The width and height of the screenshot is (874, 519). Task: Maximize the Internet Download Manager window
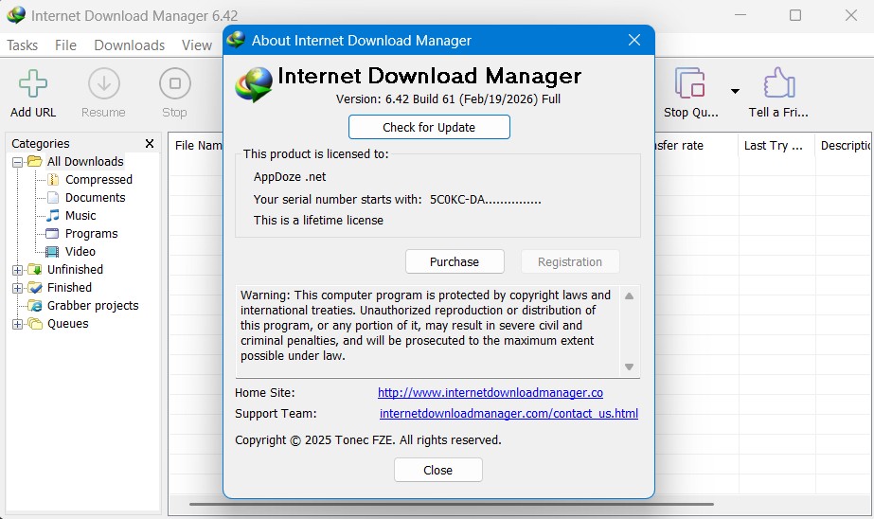tap(795, 15)
